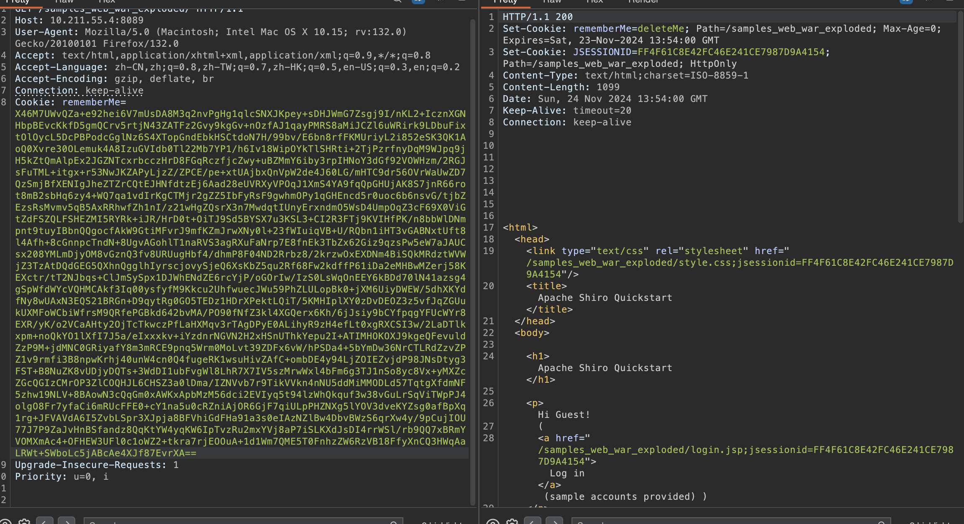The height and width of the screenshot is (524, 964).
Task: Toggle the blue highlighted icon in request header
Action: tap(418, 1)
